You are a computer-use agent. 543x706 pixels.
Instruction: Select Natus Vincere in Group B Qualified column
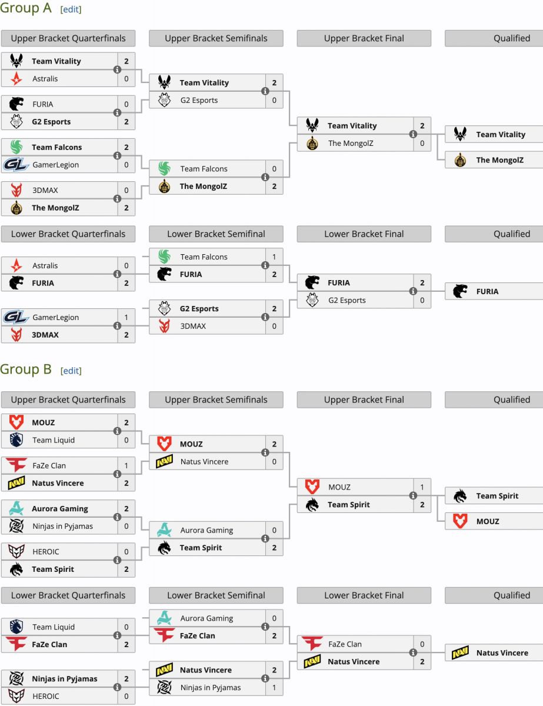tap(494, 652)
